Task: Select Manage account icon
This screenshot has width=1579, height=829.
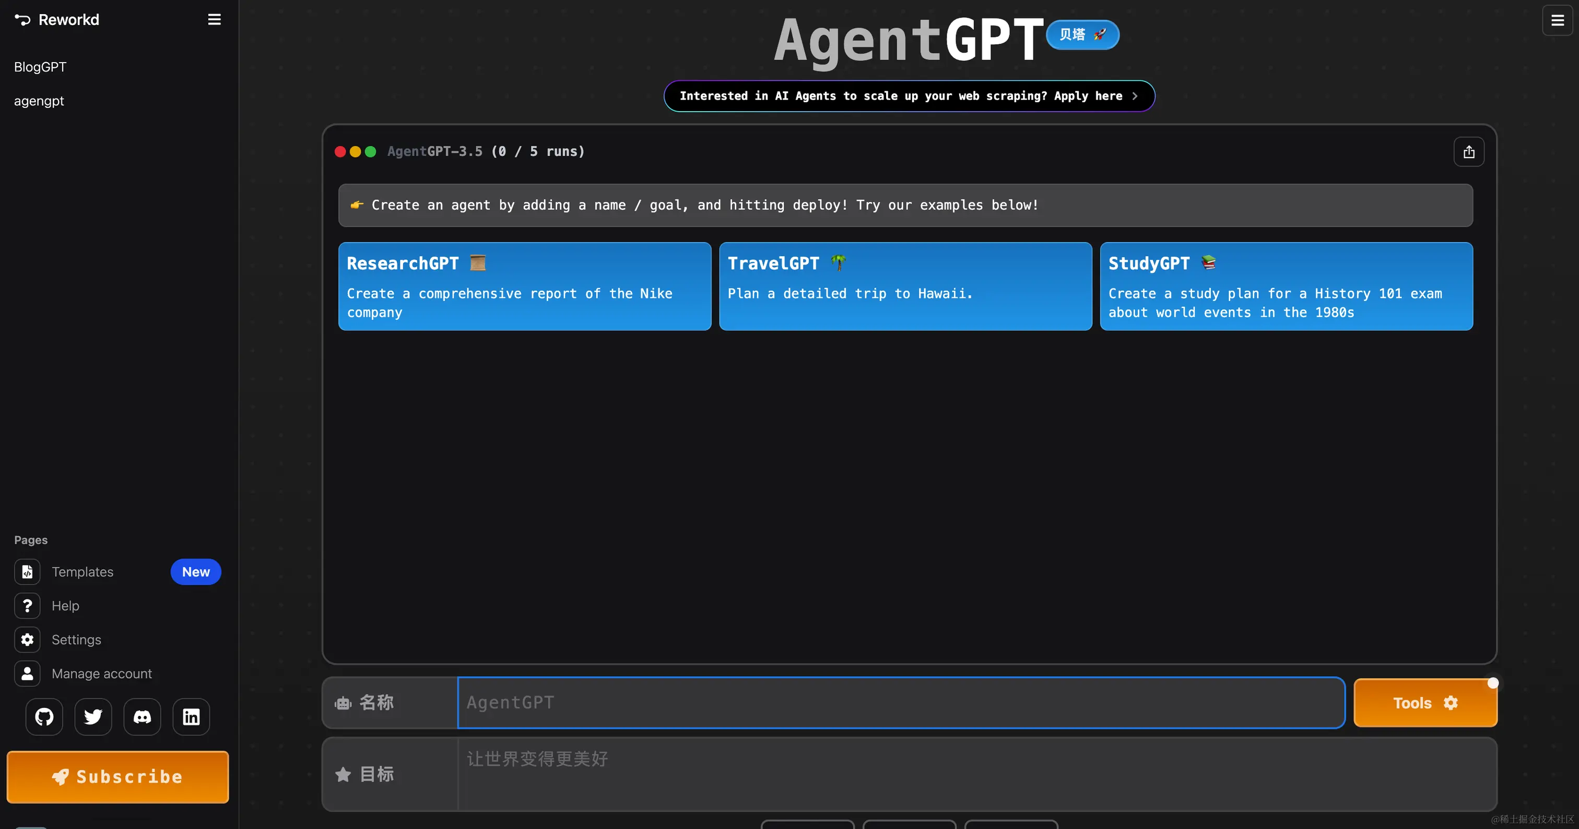Action: (27, 673)
